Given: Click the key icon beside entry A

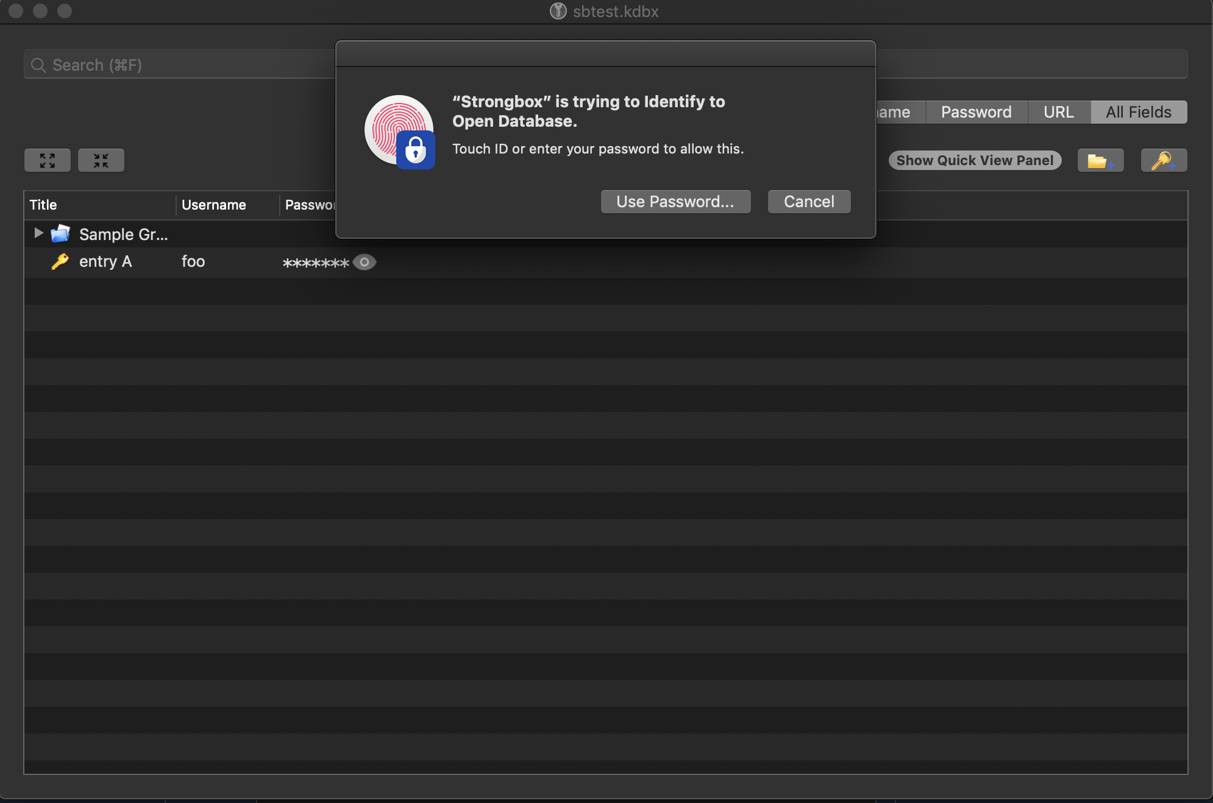Looking at the screenshot, I should click(59, 261).
